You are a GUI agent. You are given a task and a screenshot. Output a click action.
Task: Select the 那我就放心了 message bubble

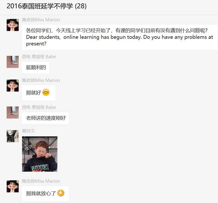(x=45, y=194)
